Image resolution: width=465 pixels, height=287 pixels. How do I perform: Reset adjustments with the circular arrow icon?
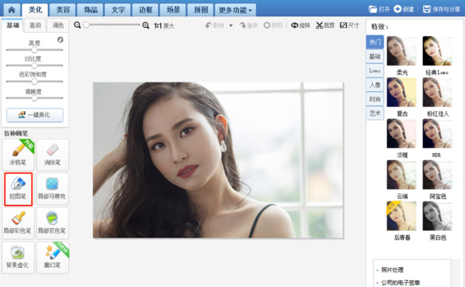click(60, 40)
